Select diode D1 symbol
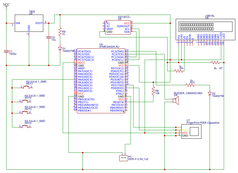 60,49
